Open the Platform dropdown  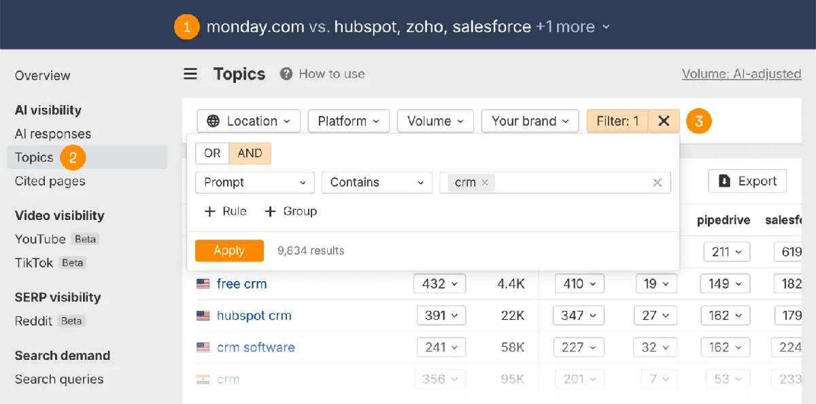coord(348,121)
